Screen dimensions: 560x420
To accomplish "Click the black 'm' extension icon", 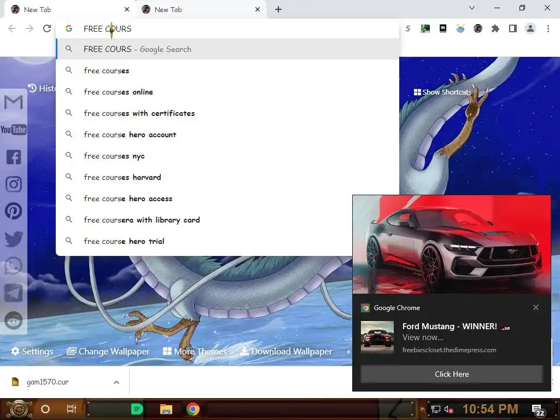I will [x=443, y=28].
